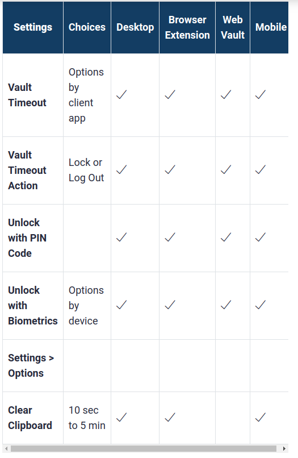Select the Choices column header
The height and width of the screenshot is (458, 298).
[x=87, y=27]
